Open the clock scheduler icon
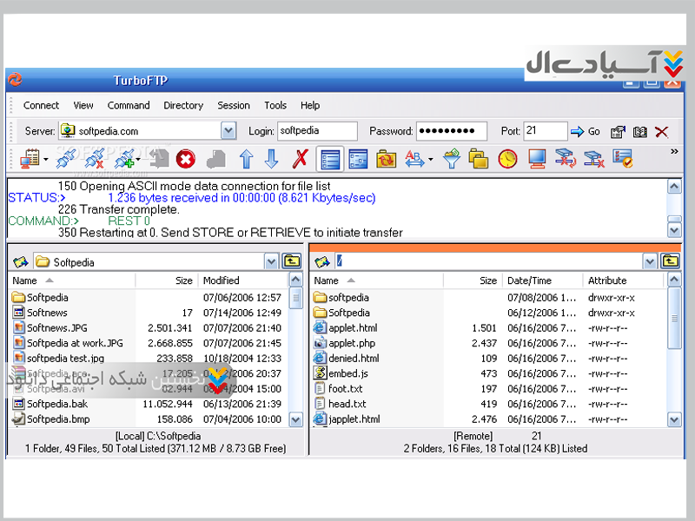Image resolution: width=695 pixels, height=521 pixels. coord(507,159)
